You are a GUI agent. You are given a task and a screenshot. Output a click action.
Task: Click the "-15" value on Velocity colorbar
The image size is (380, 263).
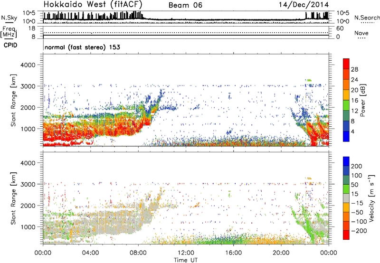tap(357, 203)
